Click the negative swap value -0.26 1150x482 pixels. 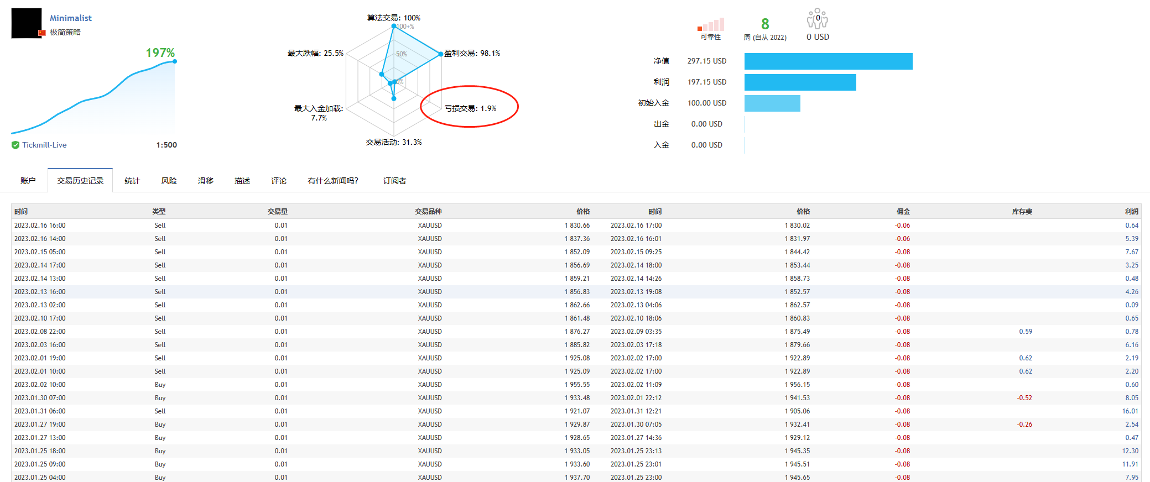click(x=1024, y=425)
